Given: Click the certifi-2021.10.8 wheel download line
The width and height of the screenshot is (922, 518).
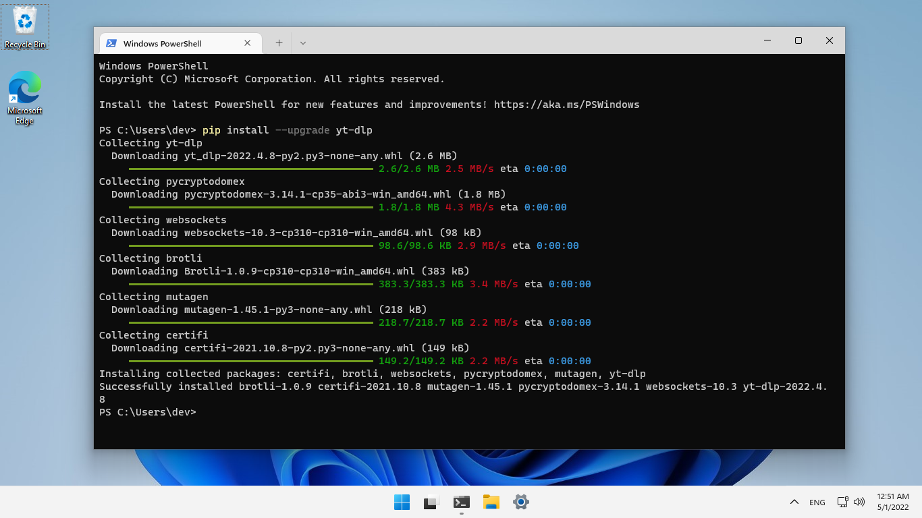Looking at the screenshot, I should tap(291, 348).
